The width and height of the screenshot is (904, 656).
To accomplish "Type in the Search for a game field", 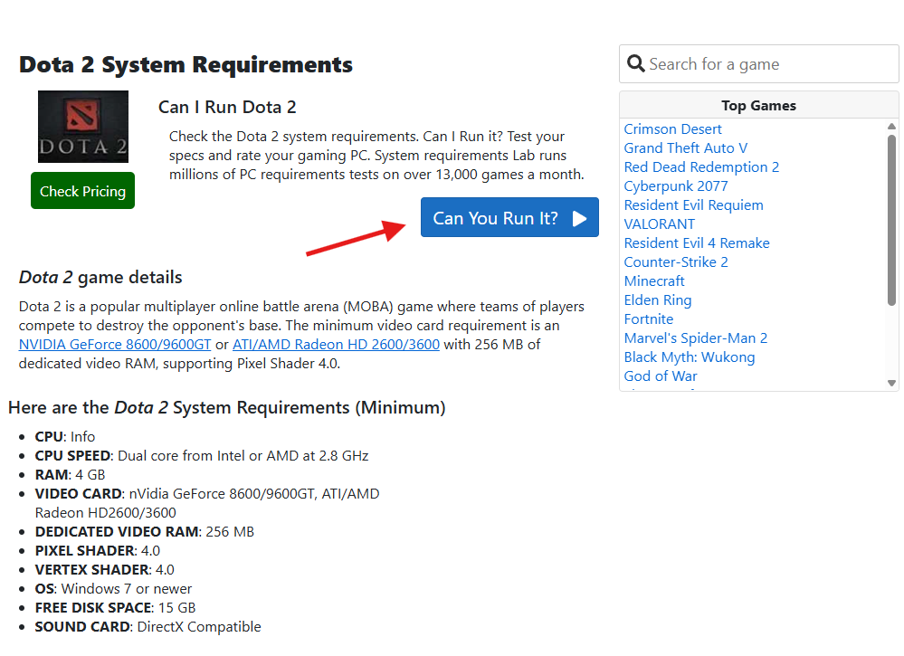I will coord(769,64).
